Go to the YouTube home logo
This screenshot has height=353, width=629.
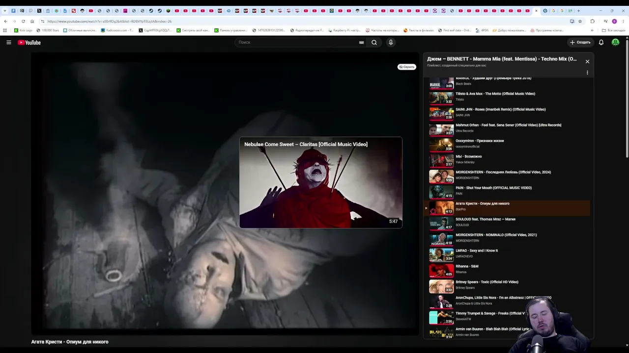click(x=29, y=43)
